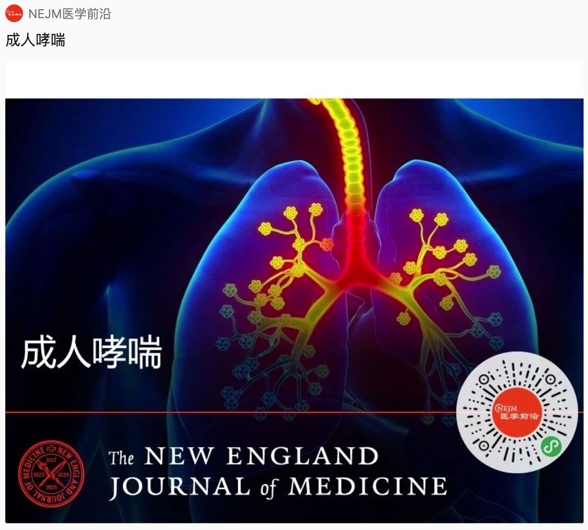Viewport: 588px width, 530px height.
Task: Click the JOURNAL of MEDICINE text line
Action: (x=278, y=486)
